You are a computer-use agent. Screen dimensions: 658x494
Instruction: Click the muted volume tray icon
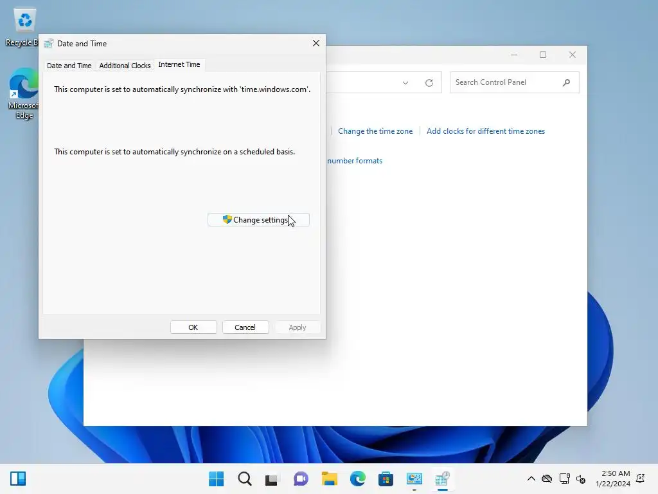581,479
